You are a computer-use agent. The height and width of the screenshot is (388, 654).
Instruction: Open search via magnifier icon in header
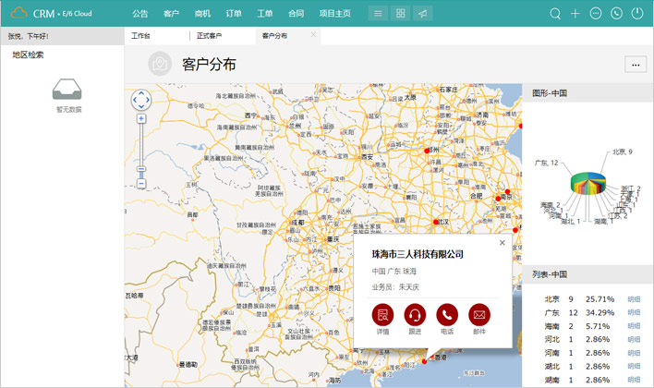(555, 14)
